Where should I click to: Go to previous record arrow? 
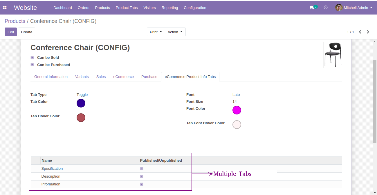tap(360, 32)
